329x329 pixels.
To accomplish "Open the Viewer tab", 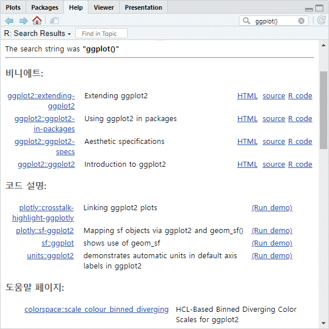I will click(x=104, y=7).
